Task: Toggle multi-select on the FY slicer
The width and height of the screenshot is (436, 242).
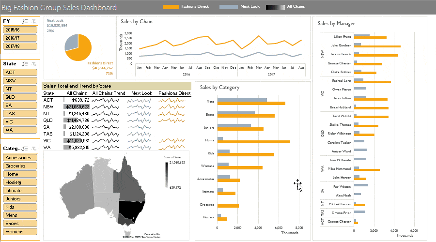Action: (25, 21)
